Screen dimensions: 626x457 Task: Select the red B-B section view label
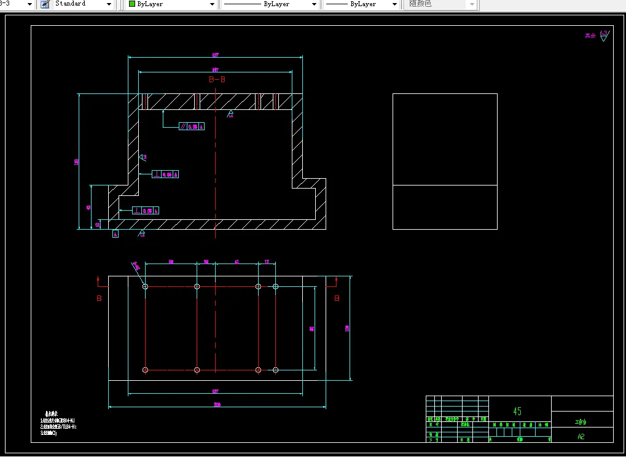217,79
